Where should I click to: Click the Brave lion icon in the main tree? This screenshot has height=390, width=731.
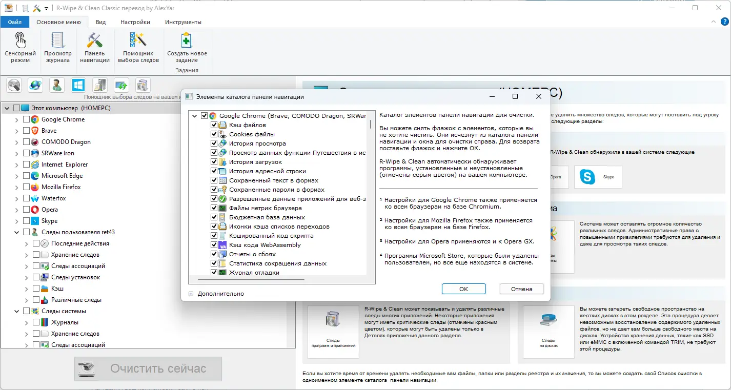point(35,131)
